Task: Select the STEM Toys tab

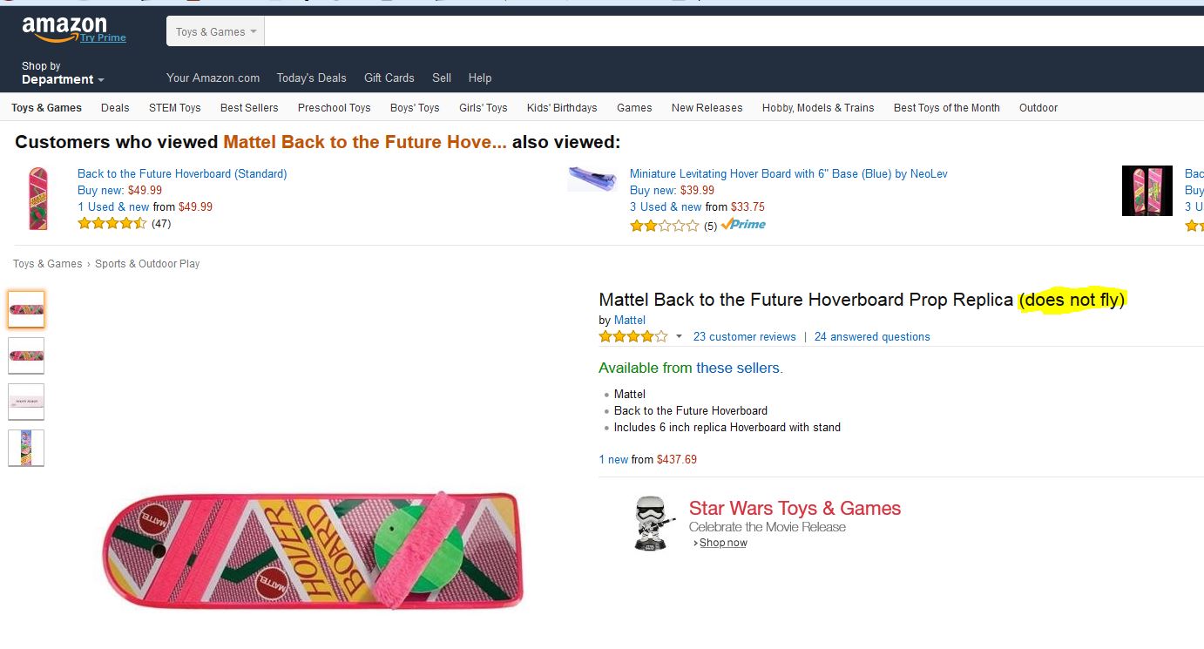Action: (174, 108)
